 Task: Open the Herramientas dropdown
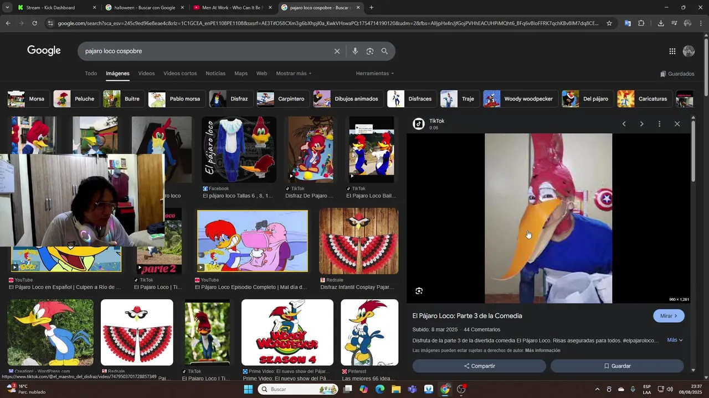(375, 74)
